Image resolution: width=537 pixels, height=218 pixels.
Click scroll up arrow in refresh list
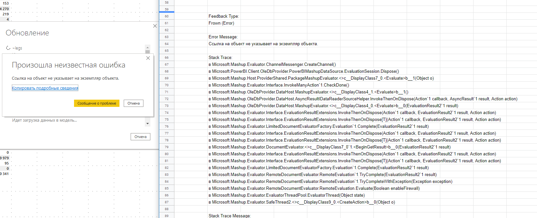(147, 47)
